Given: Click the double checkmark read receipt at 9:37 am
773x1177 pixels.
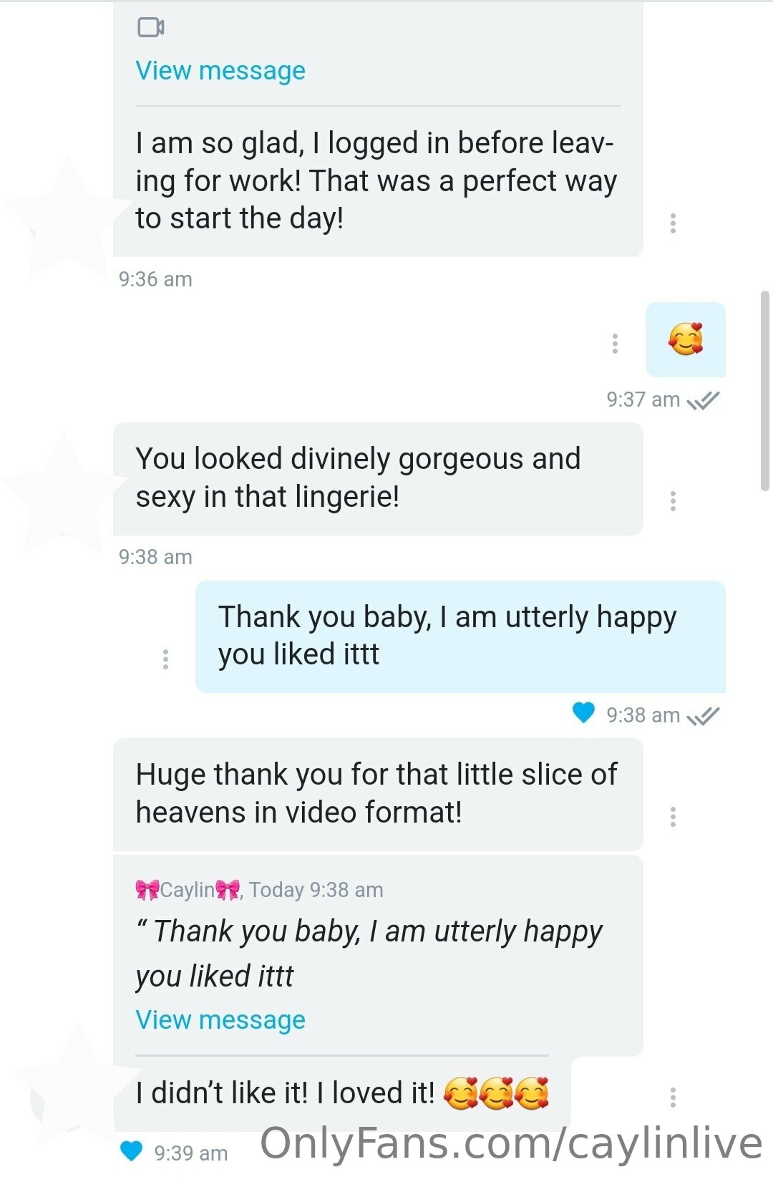Looking at the screenshot, I should (703, 400).
